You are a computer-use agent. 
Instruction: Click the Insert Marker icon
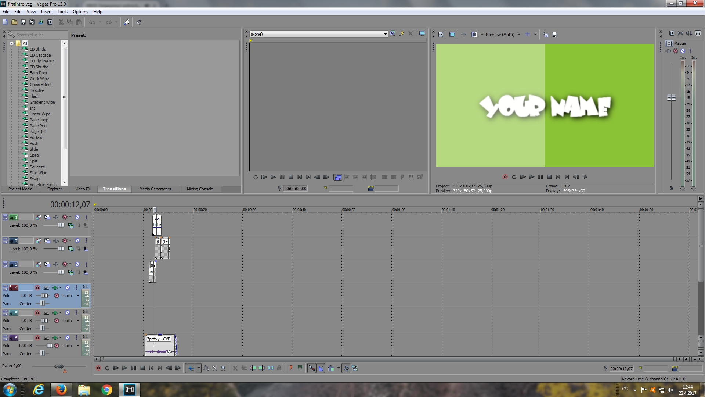(x=291, y=368)
